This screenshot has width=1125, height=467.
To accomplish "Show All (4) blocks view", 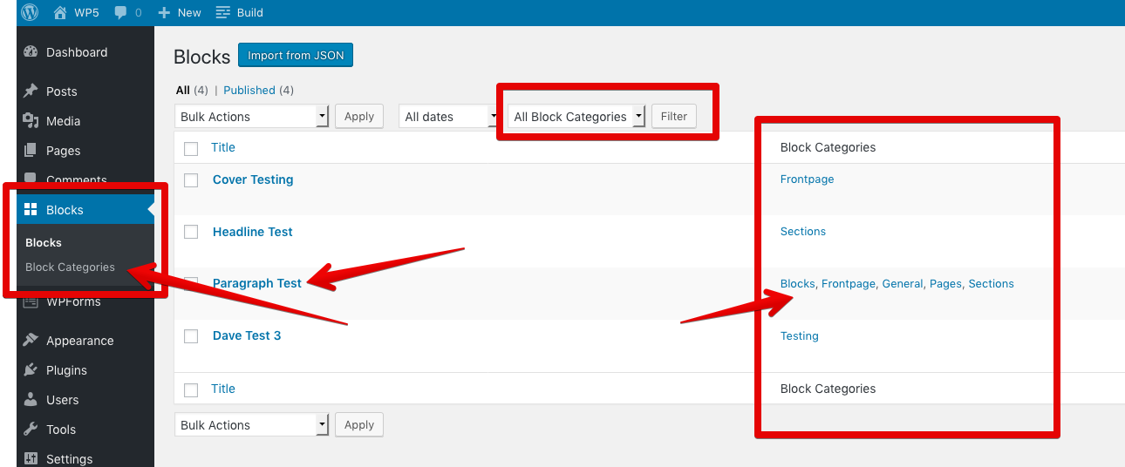I will pos(192,91).
